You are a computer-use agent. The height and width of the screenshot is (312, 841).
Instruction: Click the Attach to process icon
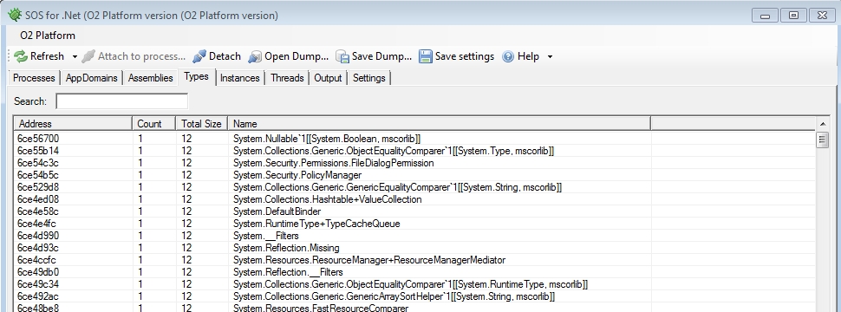(88, 56)
